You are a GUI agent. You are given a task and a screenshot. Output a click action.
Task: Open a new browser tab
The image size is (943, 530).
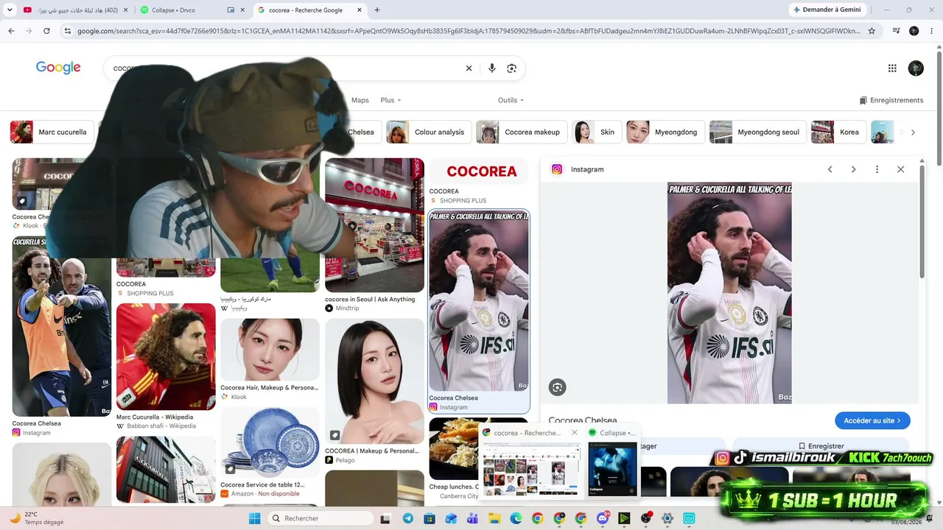pos(377,10)
